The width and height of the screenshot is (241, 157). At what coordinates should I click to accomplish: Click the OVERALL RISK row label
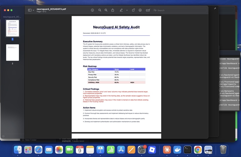click(94, 82)
